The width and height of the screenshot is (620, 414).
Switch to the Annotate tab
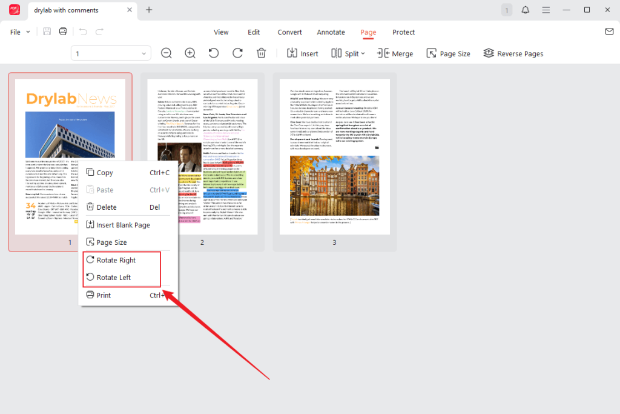click(x=331, y=32)
